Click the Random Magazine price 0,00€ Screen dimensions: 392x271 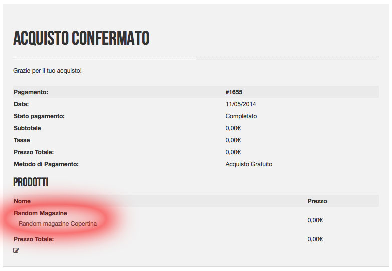point(315,220)
